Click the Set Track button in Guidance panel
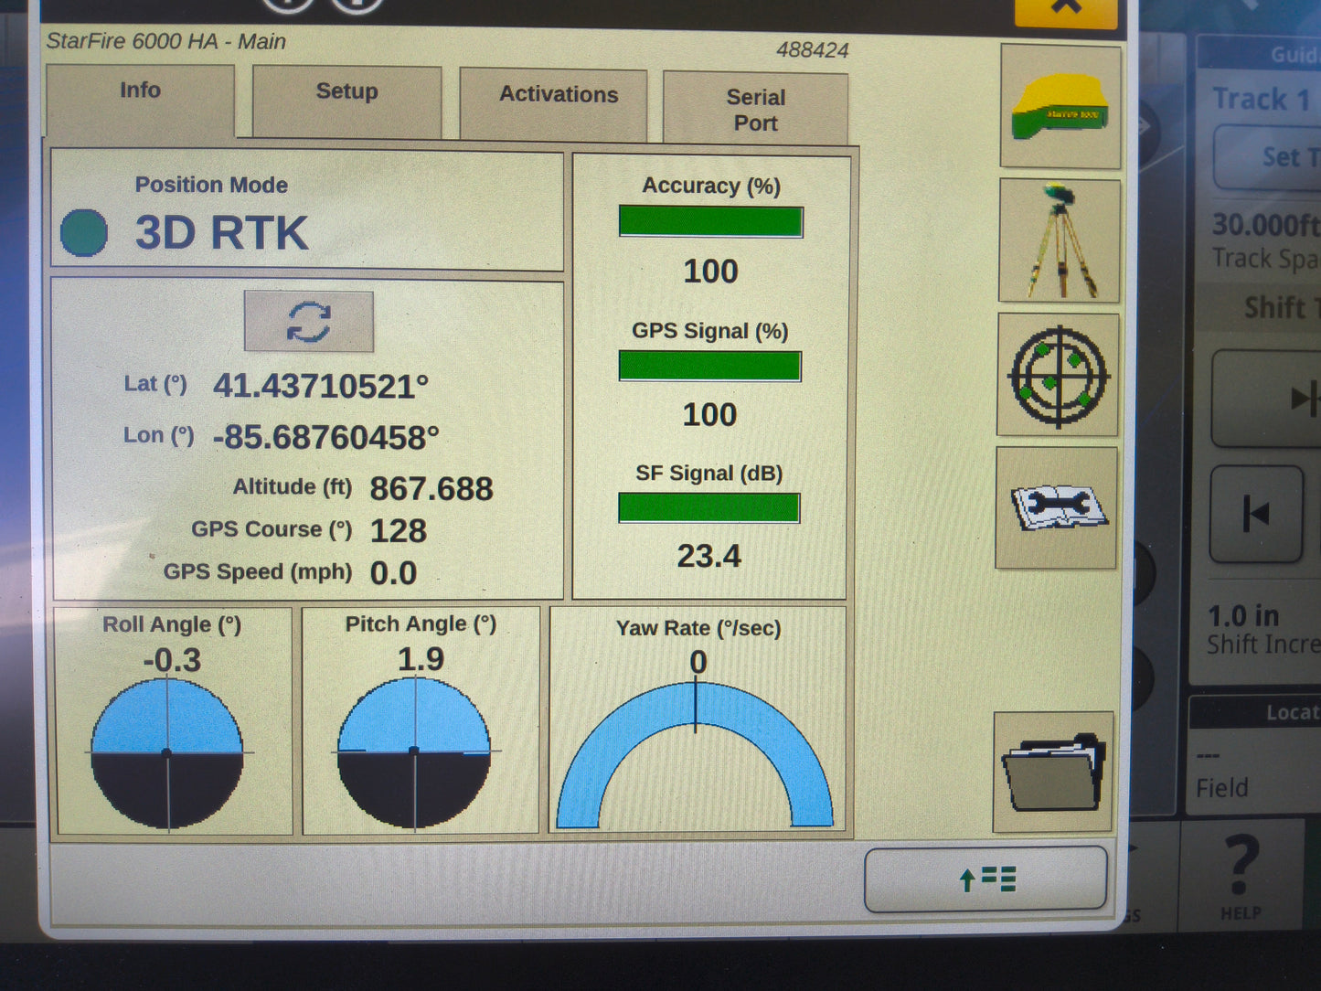1321x991 pixels. coord(1269,157)
